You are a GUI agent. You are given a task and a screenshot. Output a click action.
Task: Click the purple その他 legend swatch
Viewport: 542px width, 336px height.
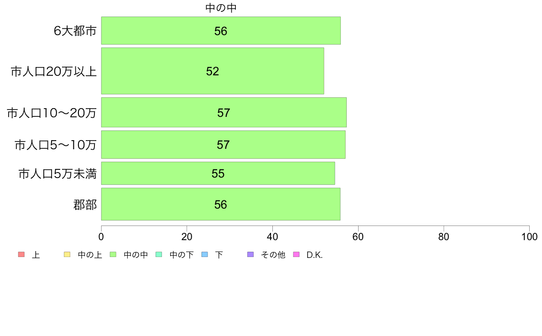[250, 254]
